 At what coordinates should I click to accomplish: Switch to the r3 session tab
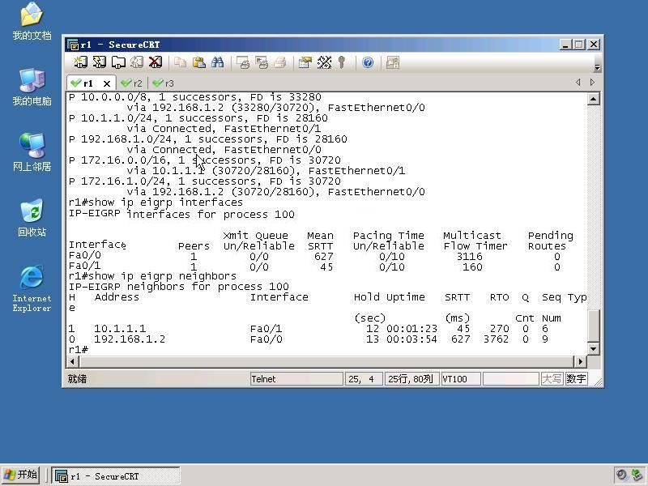tap(164, 83)
